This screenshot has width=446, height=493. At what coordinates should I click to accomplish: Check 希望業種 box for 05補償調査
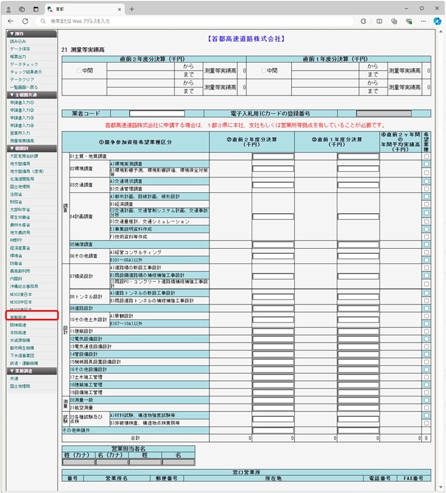426,244
